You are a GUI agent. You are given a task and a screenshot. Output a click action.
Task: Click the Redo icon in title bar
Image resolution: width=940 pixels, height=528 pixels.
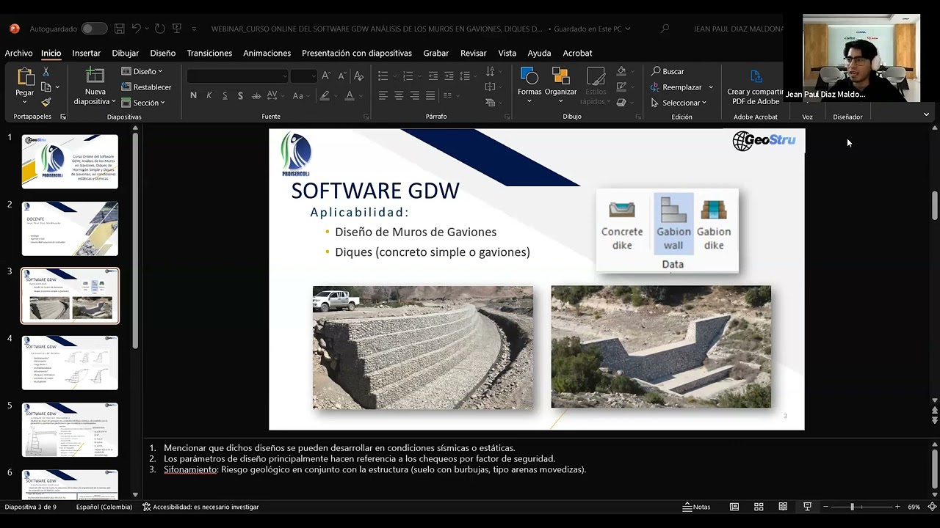coord(159,29)
